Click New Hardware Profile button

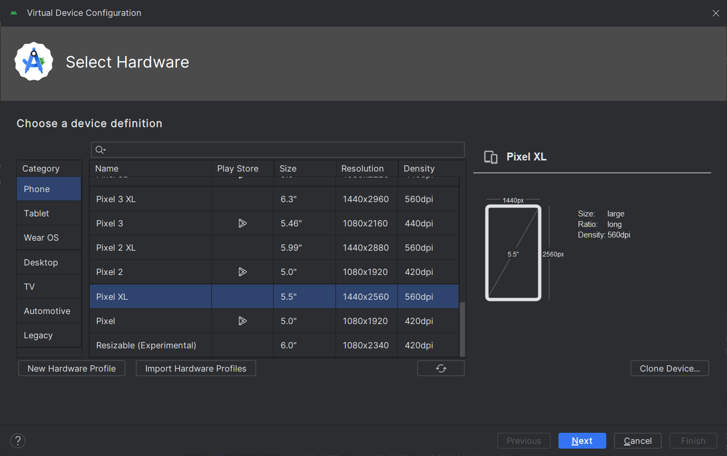tap(72, 368)
